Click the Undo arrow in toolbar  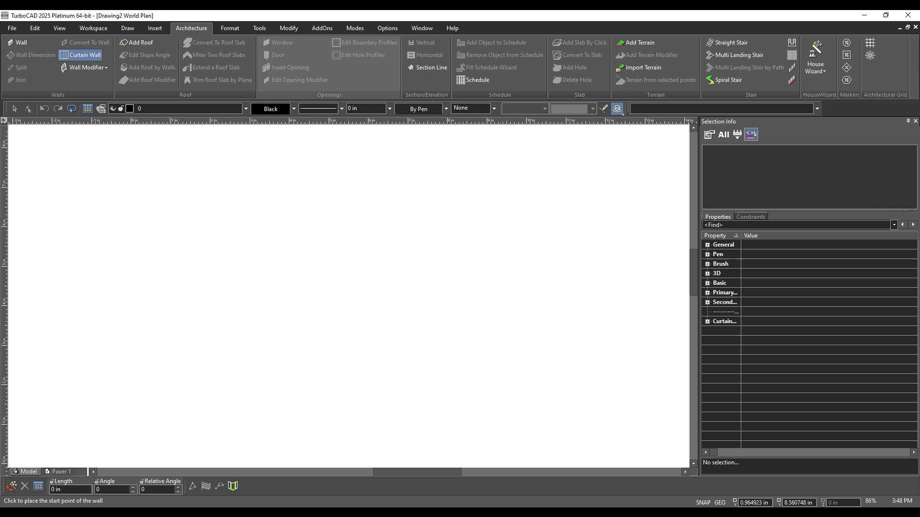44,109
